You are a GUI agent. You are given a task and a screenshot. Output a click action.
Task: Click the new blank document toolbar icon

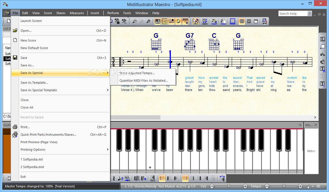(x=9, y=21)
